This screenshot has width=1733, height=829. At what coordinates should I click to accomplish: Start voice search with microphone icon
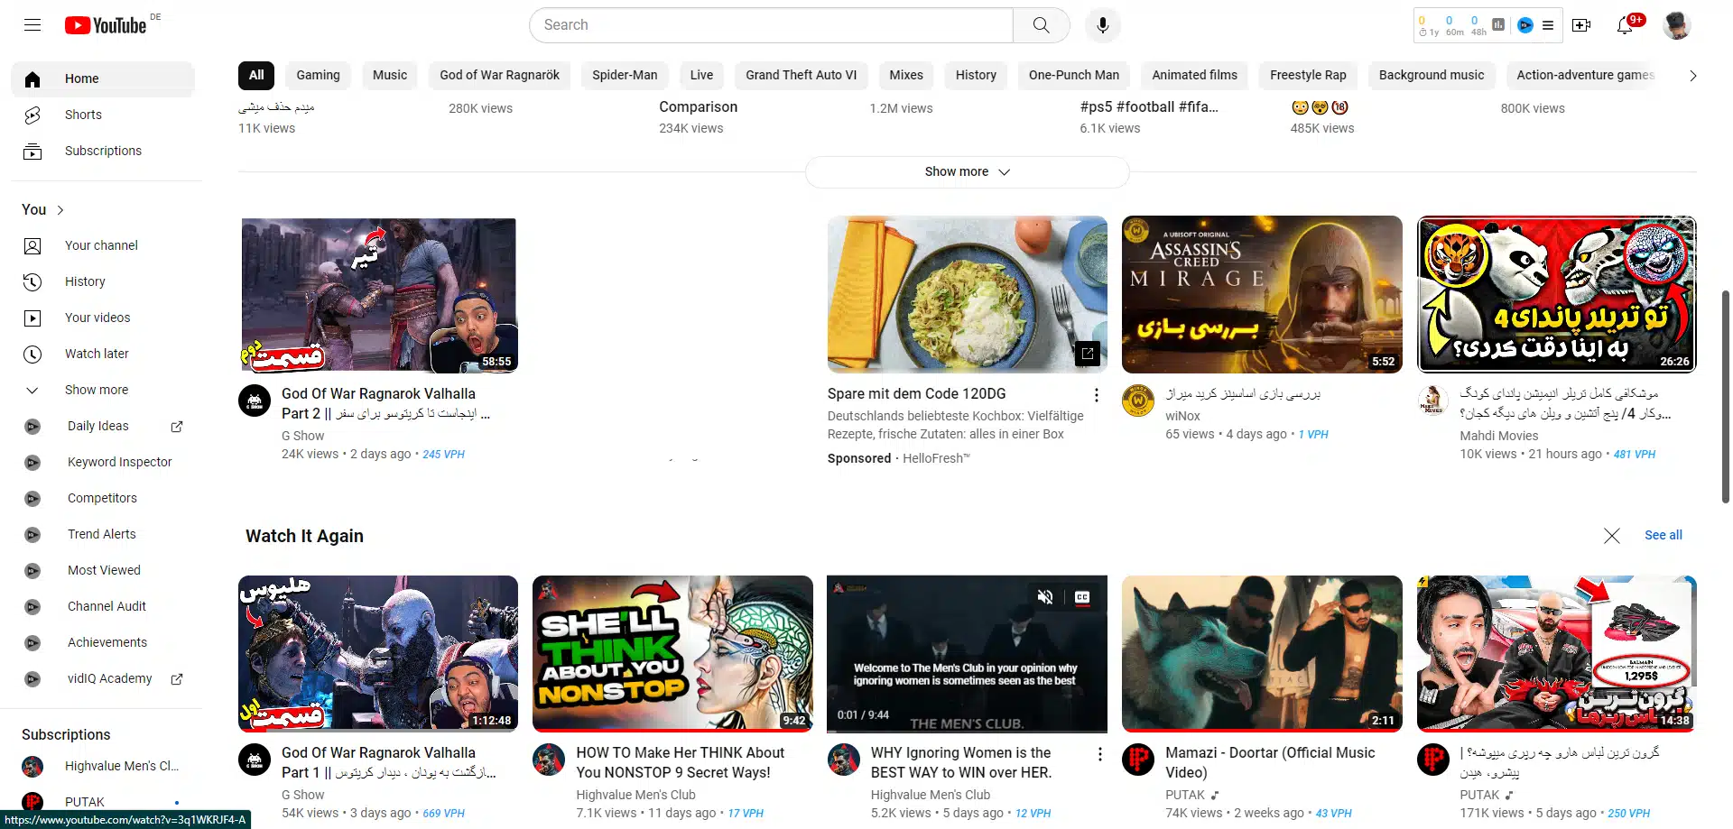coord(1102,25)
